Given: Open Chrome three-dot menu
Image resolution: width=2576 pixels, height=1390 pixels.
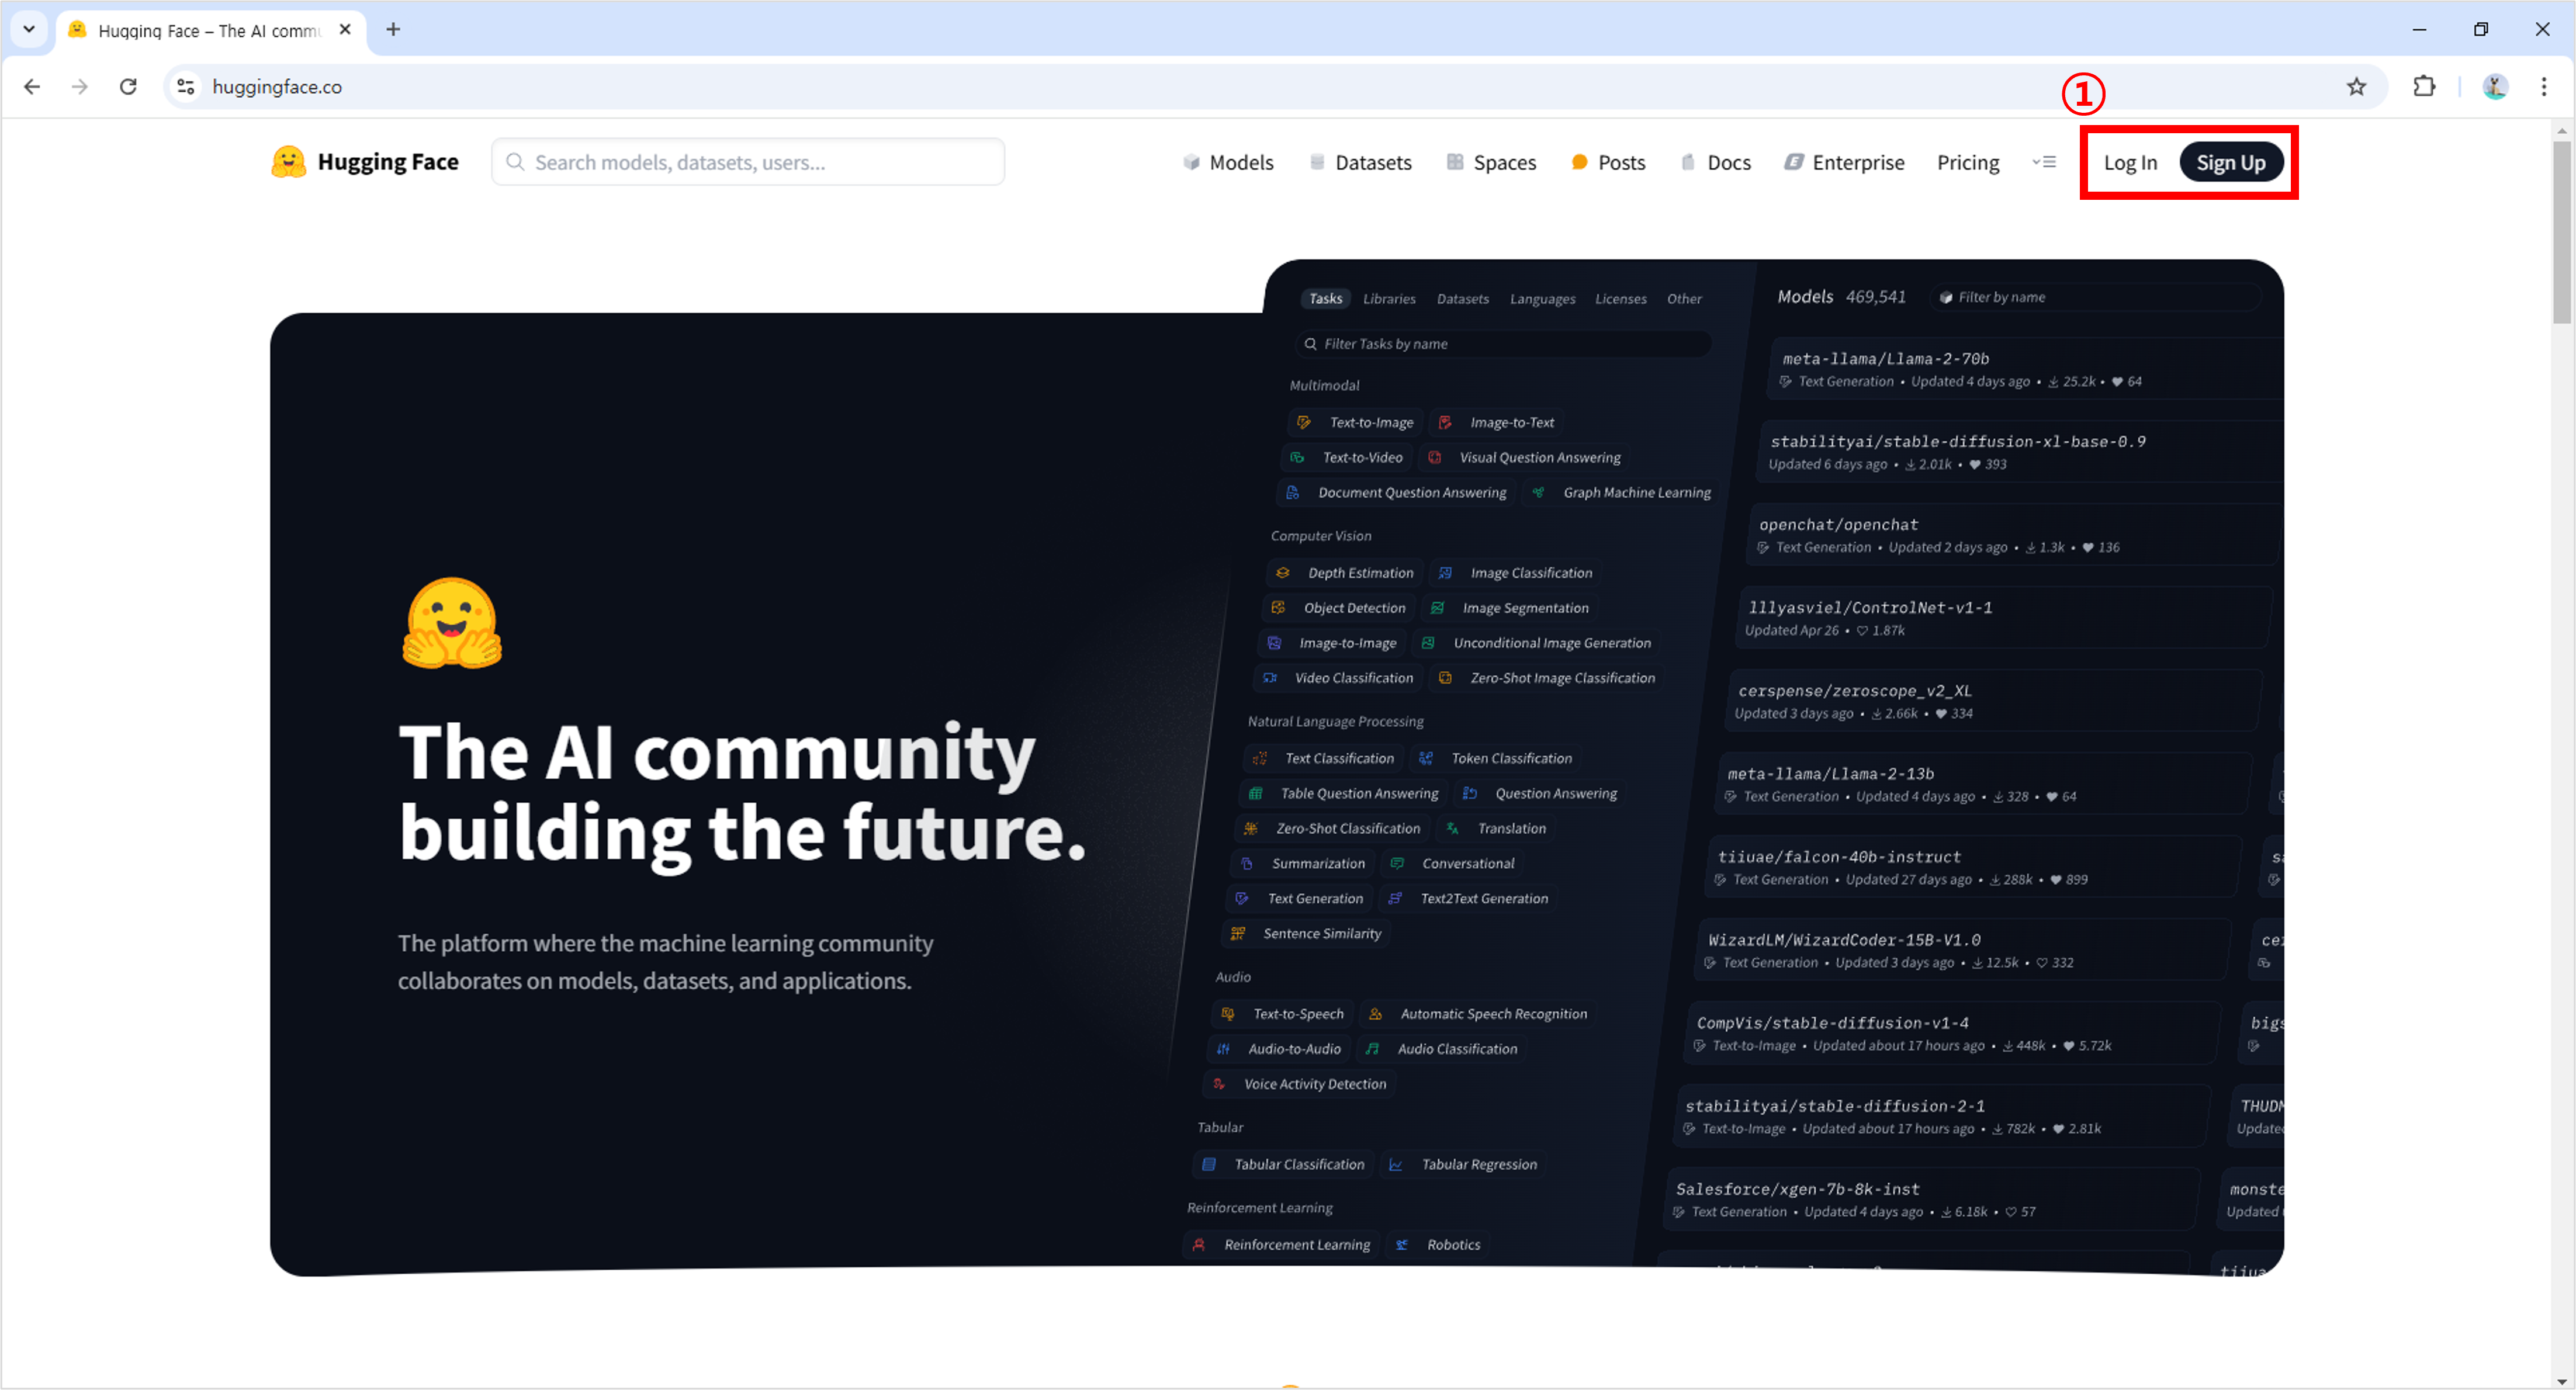Looking at the screenshot, I should (2543, 87).
